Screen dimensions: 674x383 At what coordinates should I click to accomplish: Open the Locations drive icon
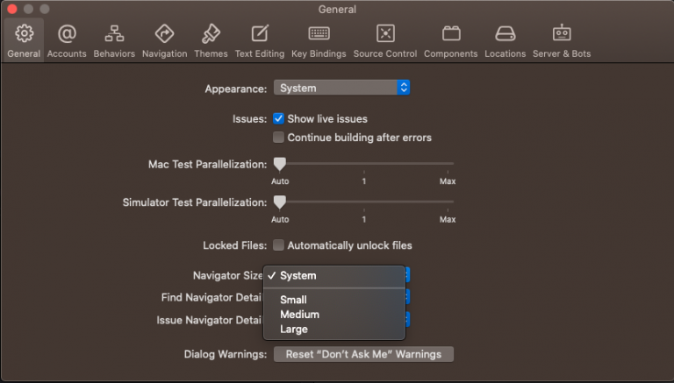pos(505,34)
